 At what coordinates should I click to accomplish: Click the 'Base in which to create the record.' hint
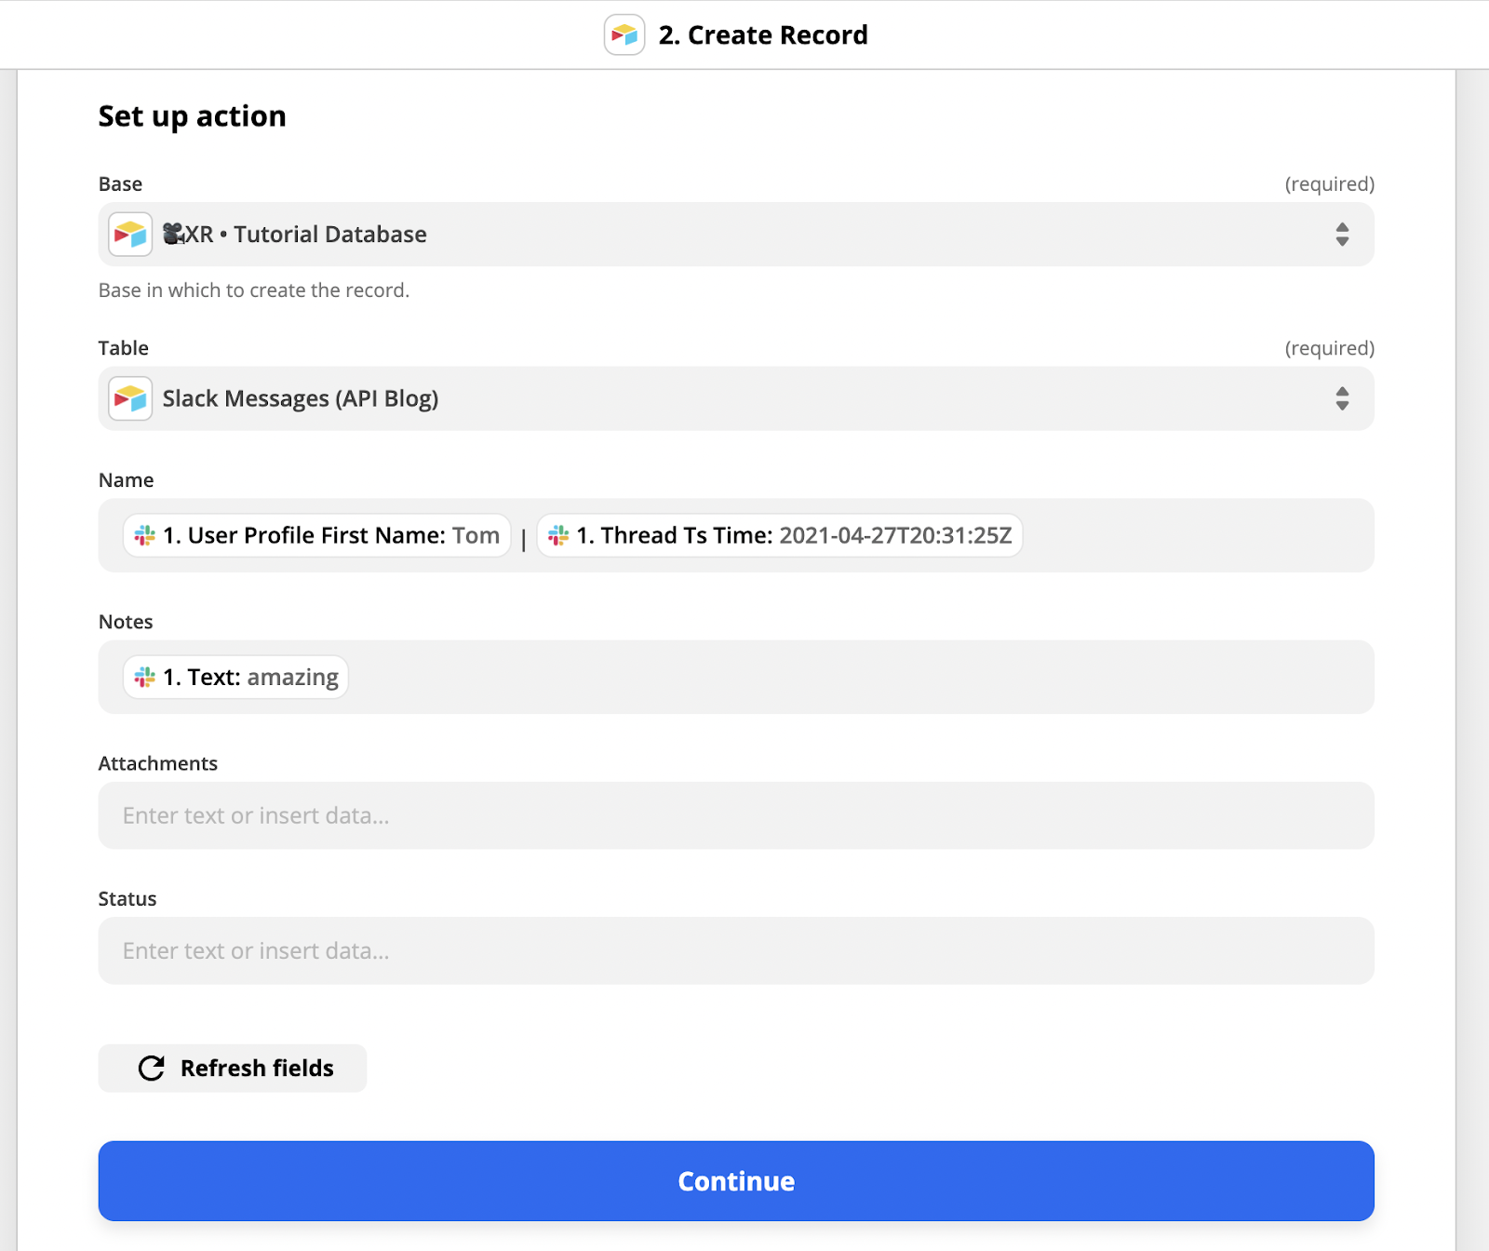(254, 290)
